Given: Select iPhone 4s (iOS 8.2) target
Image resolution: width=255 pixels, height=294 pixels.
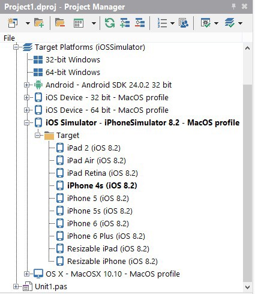Looking at the screenshot, I should 102,185.
